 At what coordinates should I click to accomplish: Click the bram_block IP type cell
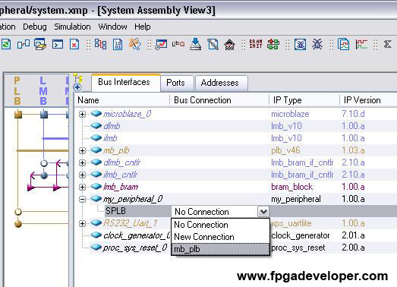click(x=292, y=187)
